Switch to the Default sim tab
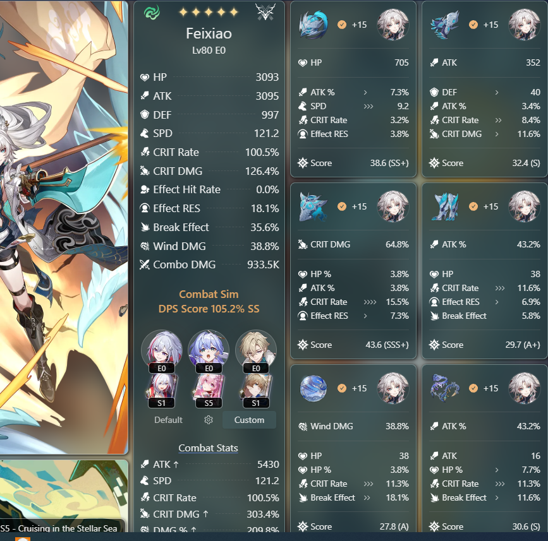The width and height of the screenshot is (548, 541). [169, 420]
